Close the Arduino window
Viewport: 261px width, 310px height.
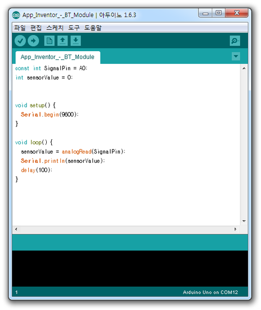pyautogui.click(x=237, y=13)
